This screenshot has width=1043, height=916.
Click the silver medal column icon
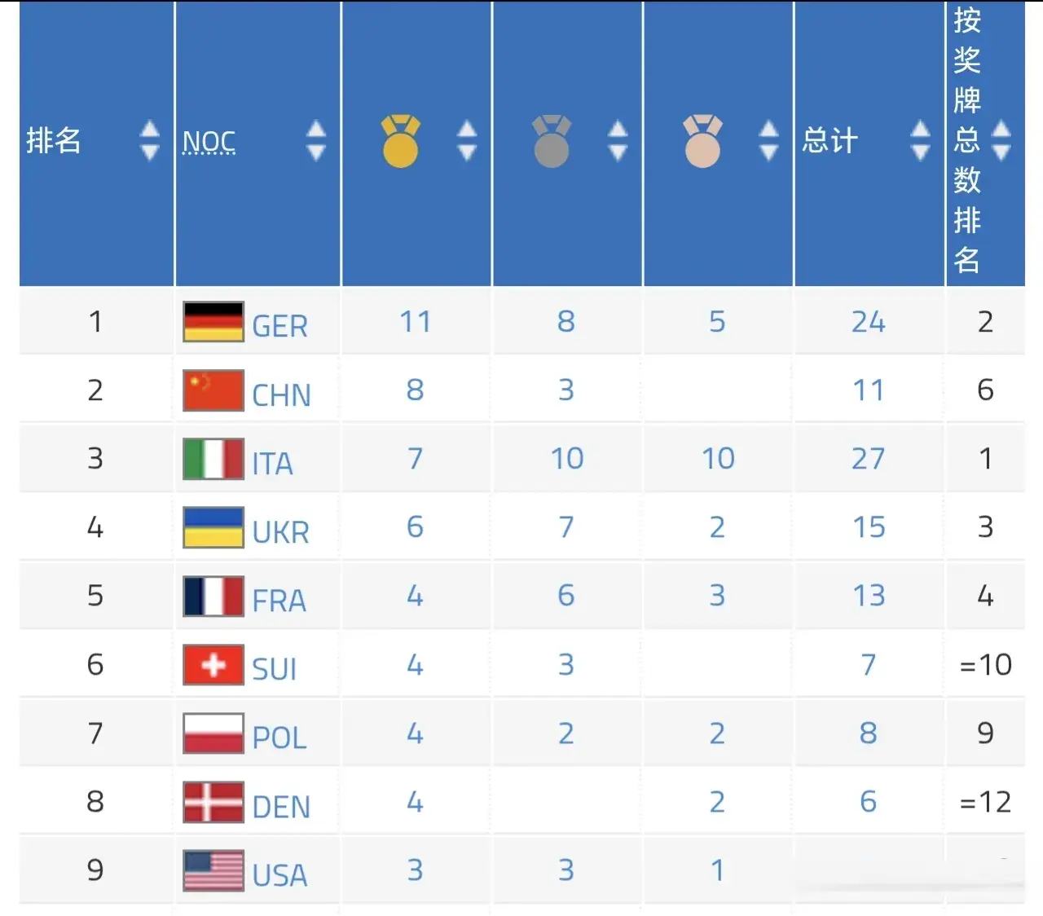click(x=552, y=142)
